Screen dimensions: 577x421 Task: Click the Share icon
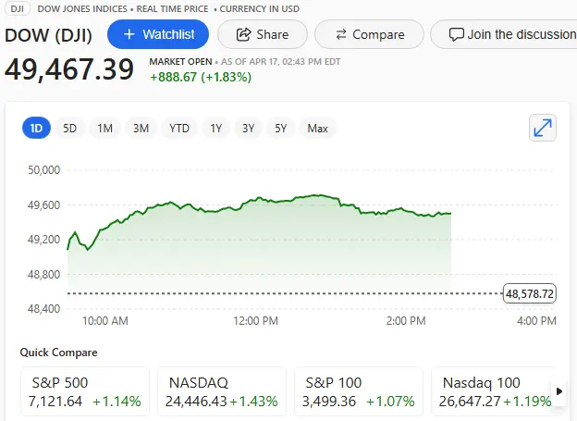tap(244, 34)
